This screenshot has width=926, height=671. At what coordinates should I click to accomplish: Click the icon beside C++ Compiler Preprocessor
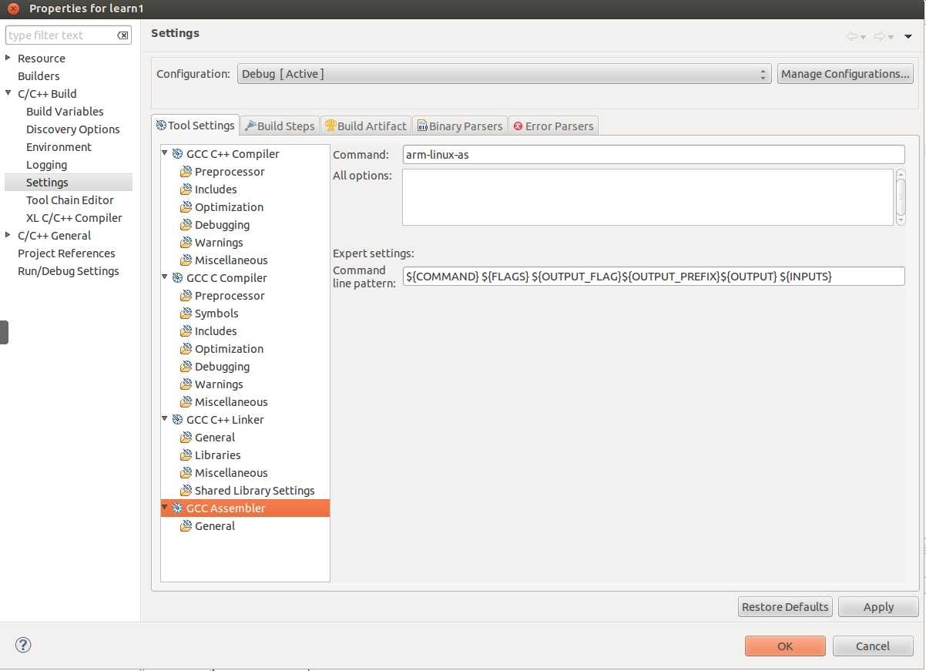[x=186, y=172]
